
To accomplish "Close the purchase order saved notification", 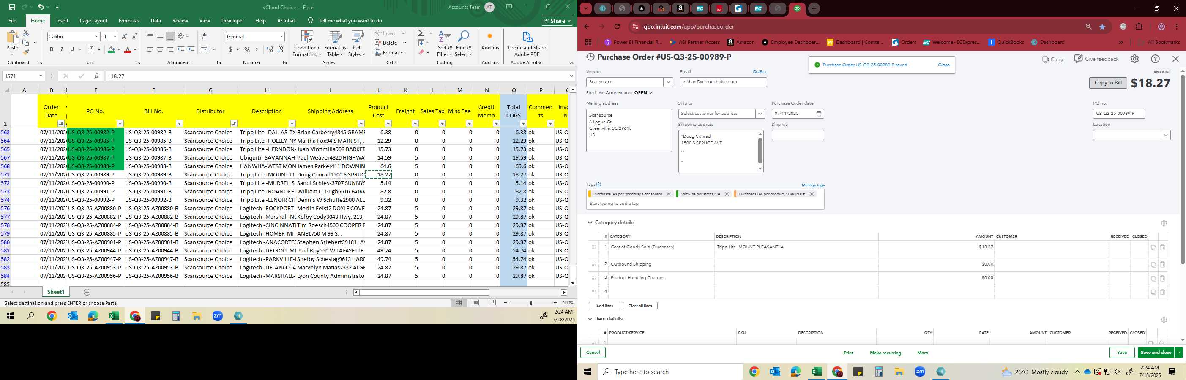I will click(943, 65).
